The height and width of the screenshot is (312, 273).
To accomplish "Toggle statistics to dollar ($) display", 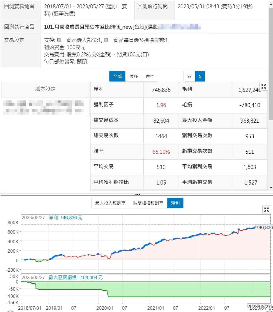I will pos(200,76).
